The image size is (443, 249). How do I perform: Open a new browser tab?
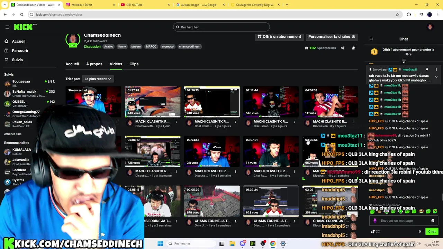coord(287,5)
